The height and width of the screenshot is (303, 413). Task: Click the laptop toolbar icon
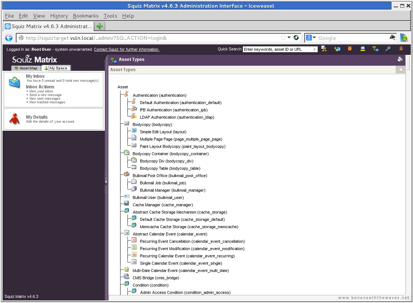363,49
